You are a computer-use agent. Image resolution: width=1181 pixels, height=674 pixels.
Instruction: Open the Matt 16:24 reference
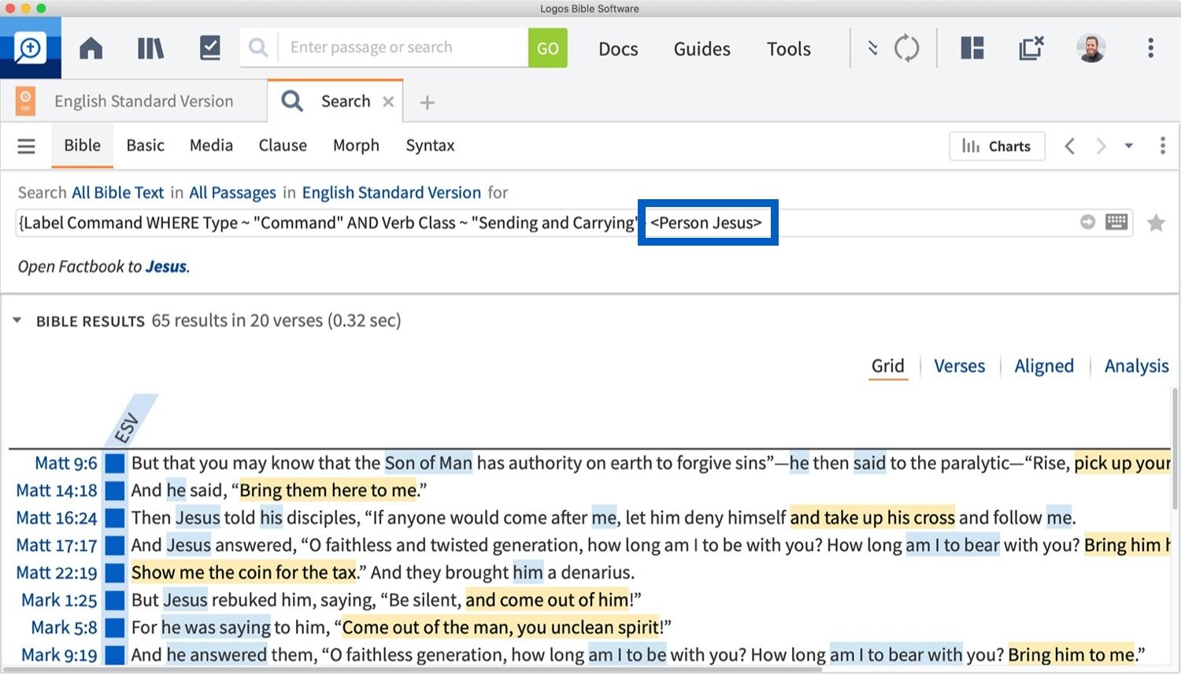57,519
